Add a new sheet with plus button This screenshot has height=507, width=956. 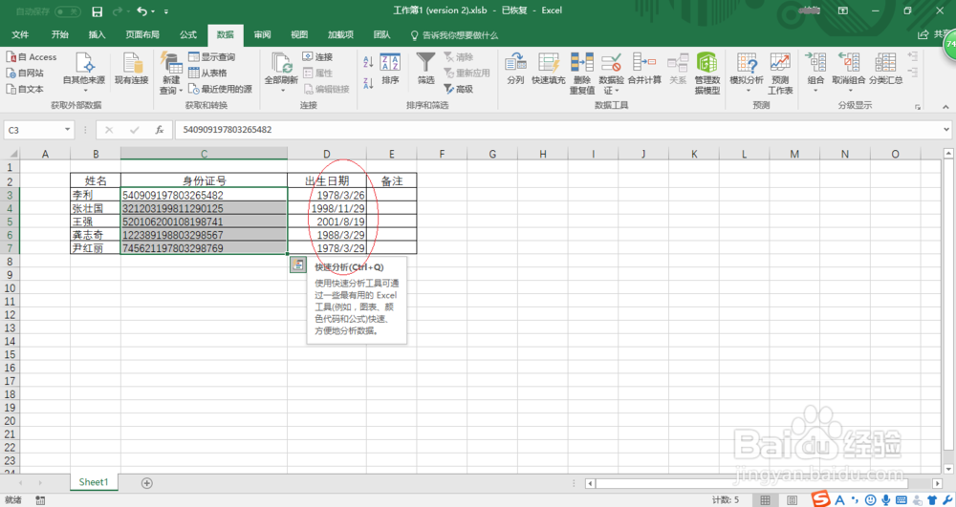(147, 483)
